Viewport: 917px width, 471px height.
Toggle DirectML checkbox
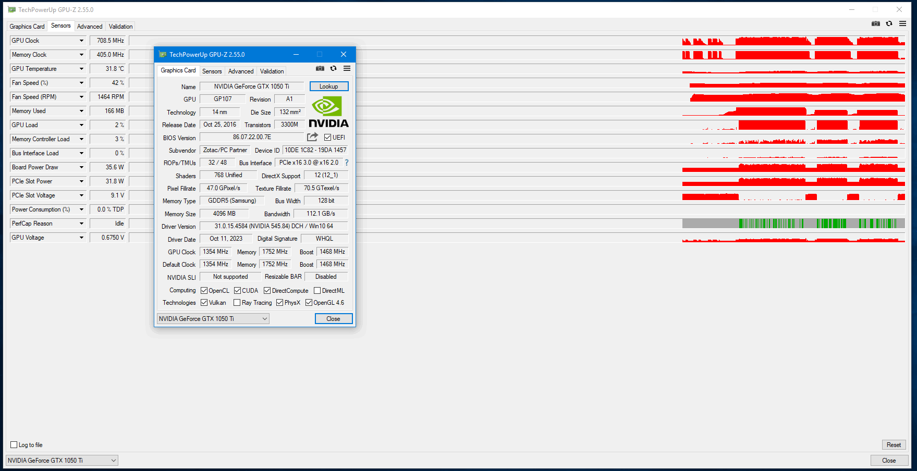pos(317,291)
